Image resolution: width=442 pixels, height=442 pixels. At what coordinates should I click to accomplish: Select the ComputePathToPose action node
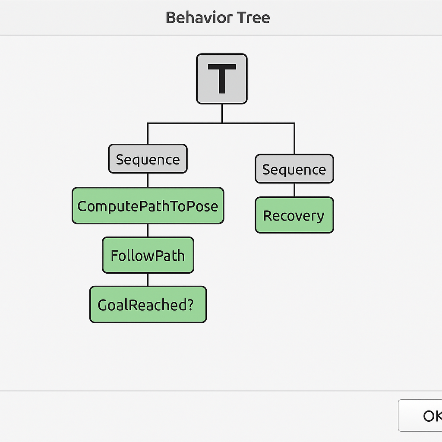tap(148, 205)
